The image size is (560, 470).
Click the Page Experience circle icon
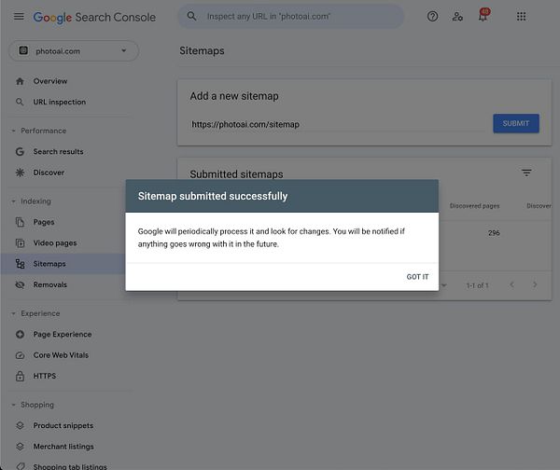tap(20, 335)
